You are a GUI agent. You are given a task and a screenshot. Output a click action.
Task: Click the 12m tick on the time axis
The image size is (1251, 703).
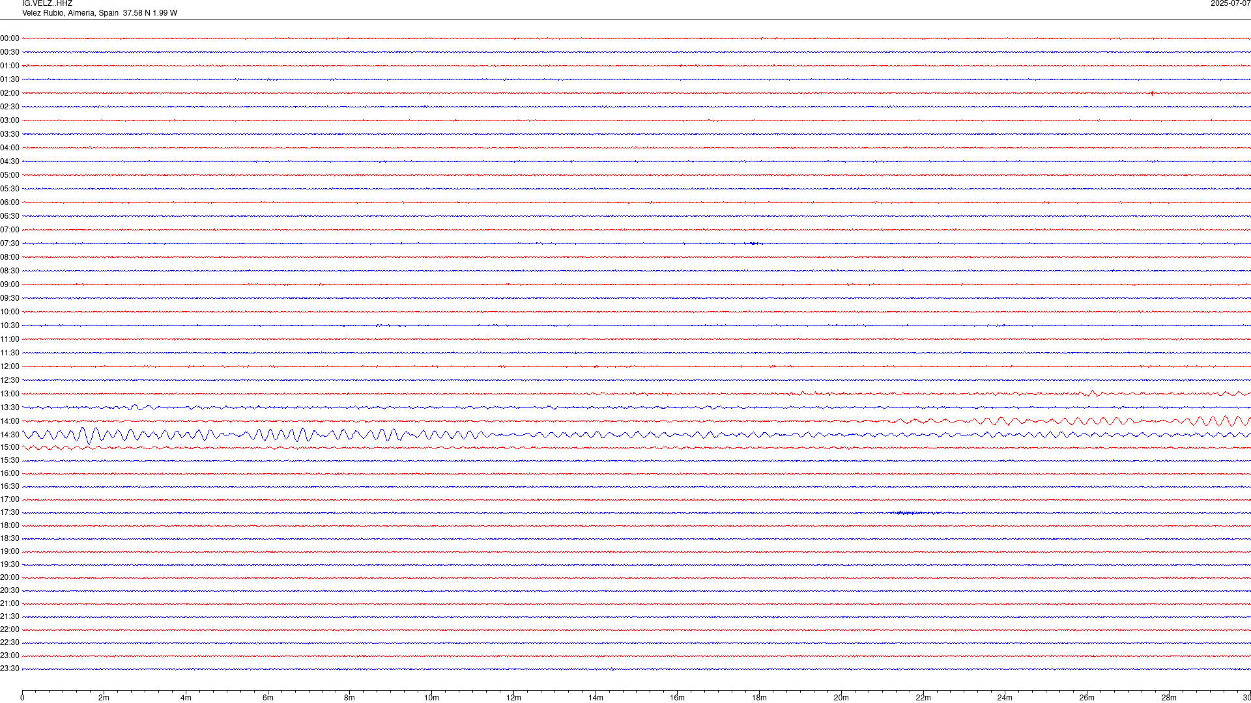(x=513, y=698)
